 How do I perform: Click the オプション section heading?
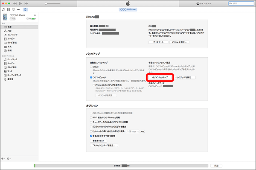(92, 106)
